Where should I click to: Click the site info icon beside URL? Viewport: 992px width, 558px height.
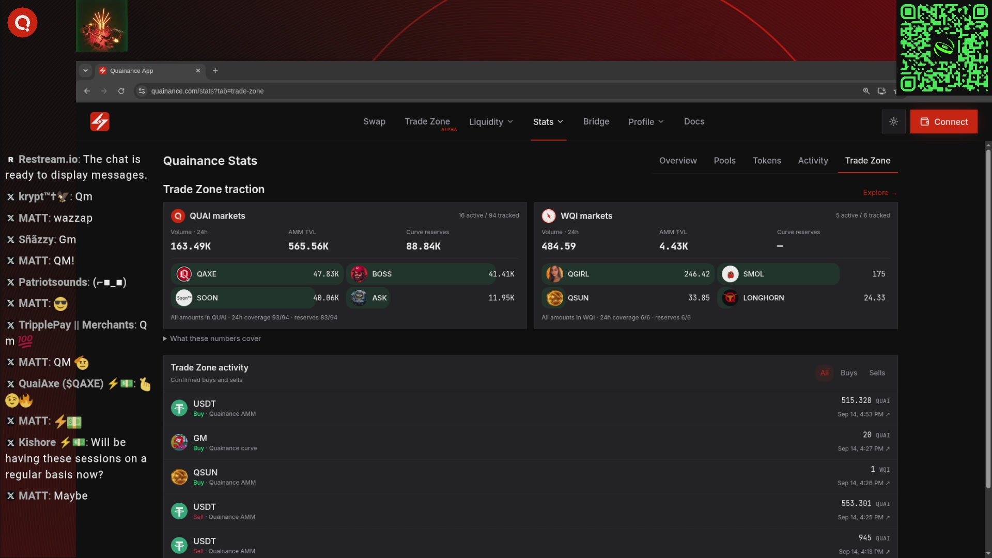tap(142, 91)
